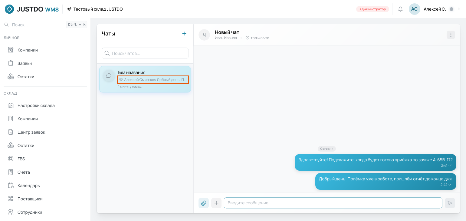Send the message with the arrow button
This screenshot has width=466, height=221.
[x=450, y=203]
